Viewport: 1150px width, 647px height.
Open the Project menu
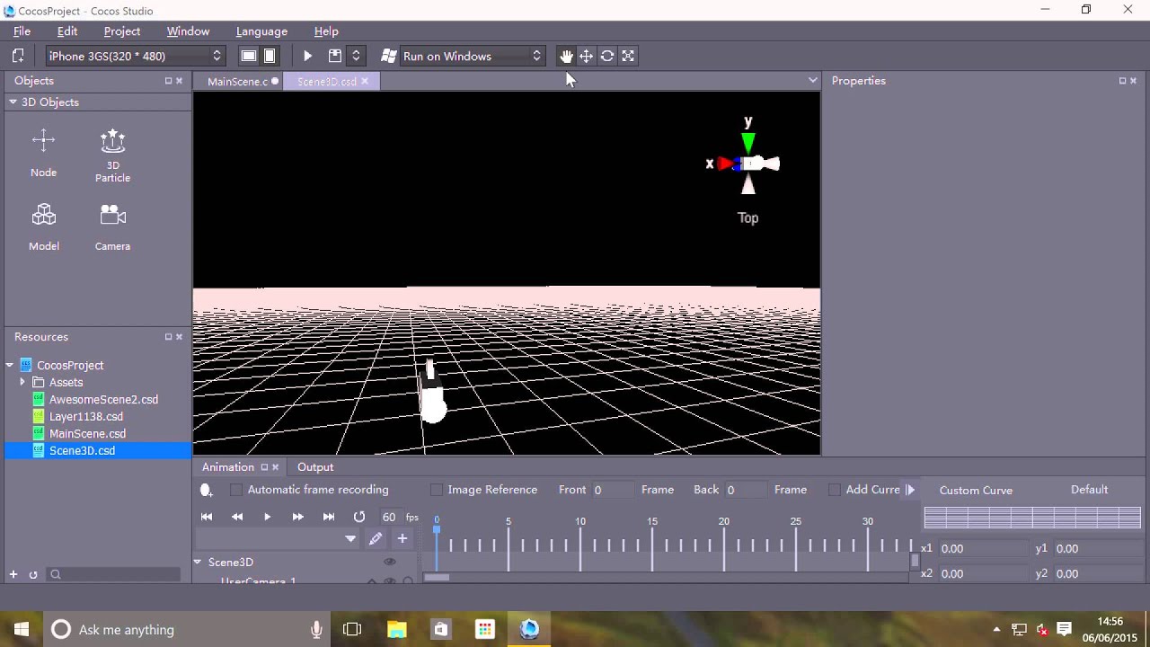[122, 31]
